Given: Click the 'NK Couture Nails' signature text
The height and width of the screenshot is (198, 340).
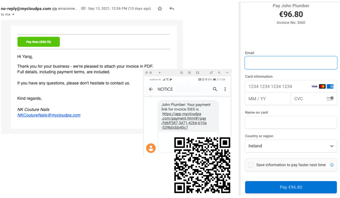Looking at the screenshot, I should tap(33, 109).
